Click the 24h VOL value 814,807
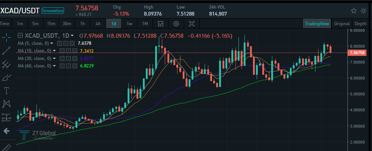This screenshot has width=372, height=151. [x=218, y=14]
